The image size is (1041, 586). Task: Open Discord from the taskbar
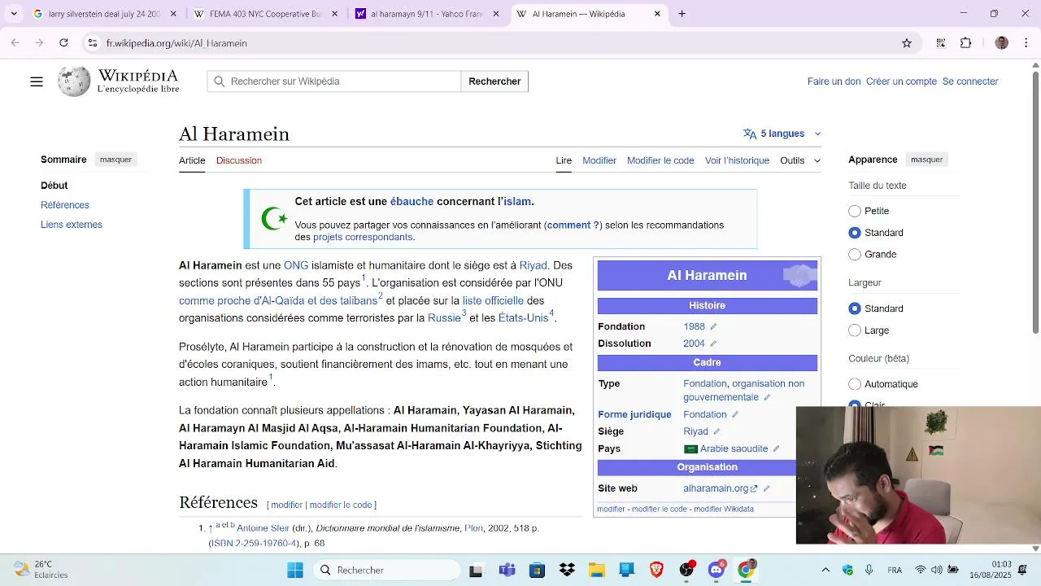pos(716,570)
